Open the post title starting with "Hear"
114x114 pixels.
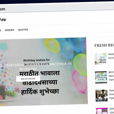click(x=111, y=56)
